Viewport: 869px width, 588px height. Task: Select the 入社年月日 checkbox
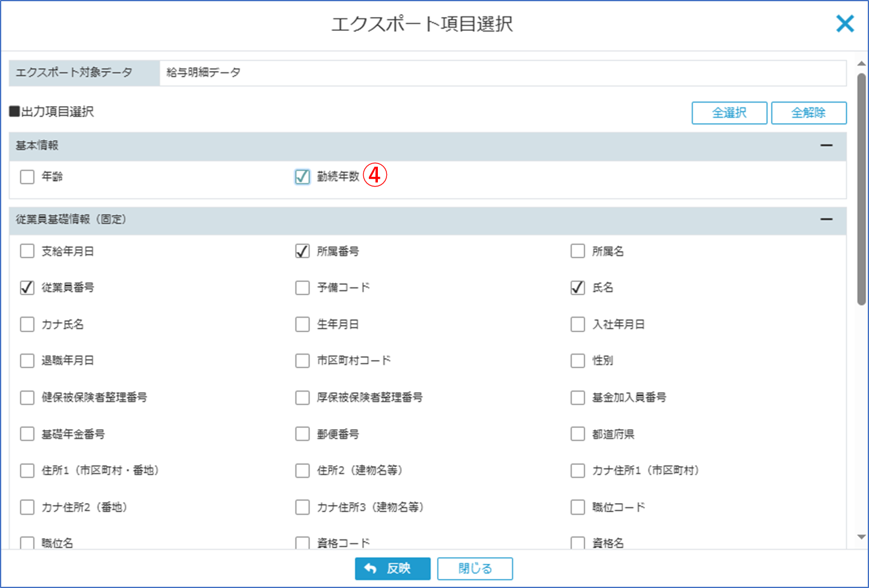coord(578,324)
